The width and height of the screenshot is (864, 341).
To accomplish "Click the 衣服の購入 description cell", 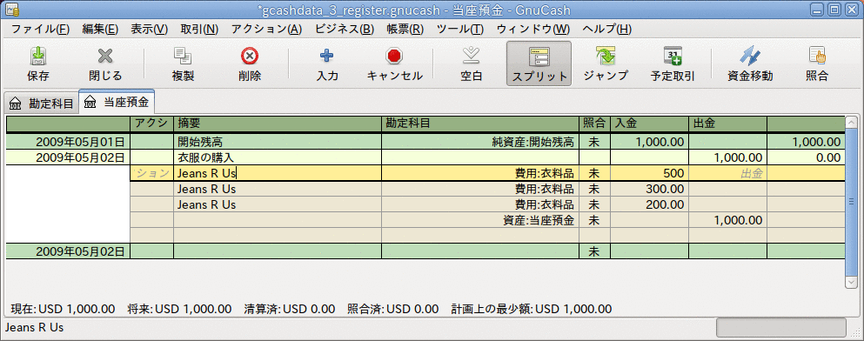I will coord(278,157).
